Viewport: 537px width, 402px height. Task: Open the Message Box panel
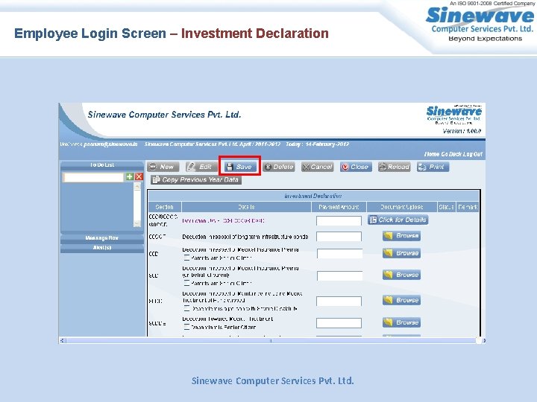102,238
